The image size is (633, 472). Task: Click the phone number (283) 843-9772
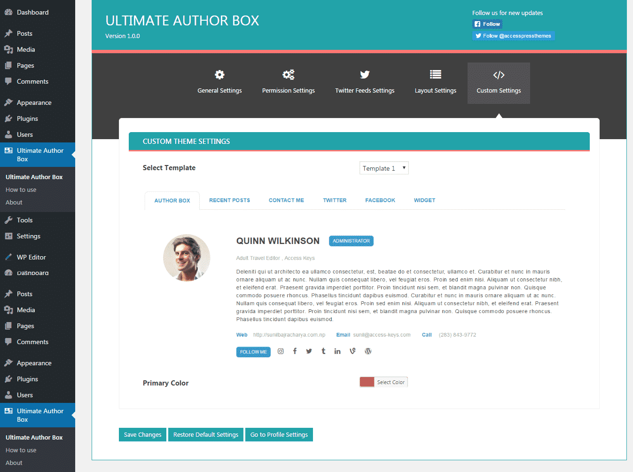pos(457,335)
